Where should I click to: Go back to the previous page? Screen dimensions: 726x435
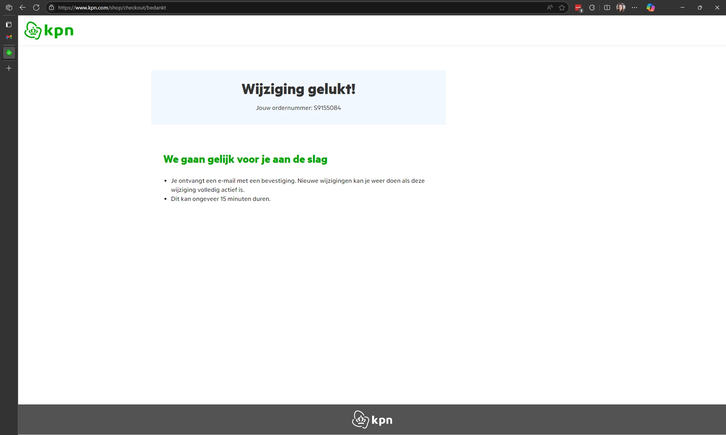(x=23, y=8)
